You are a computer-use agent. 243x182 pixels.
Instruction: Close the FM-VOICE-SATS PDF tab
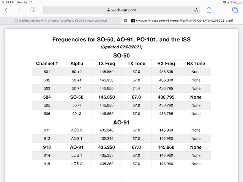click(125, 20)
